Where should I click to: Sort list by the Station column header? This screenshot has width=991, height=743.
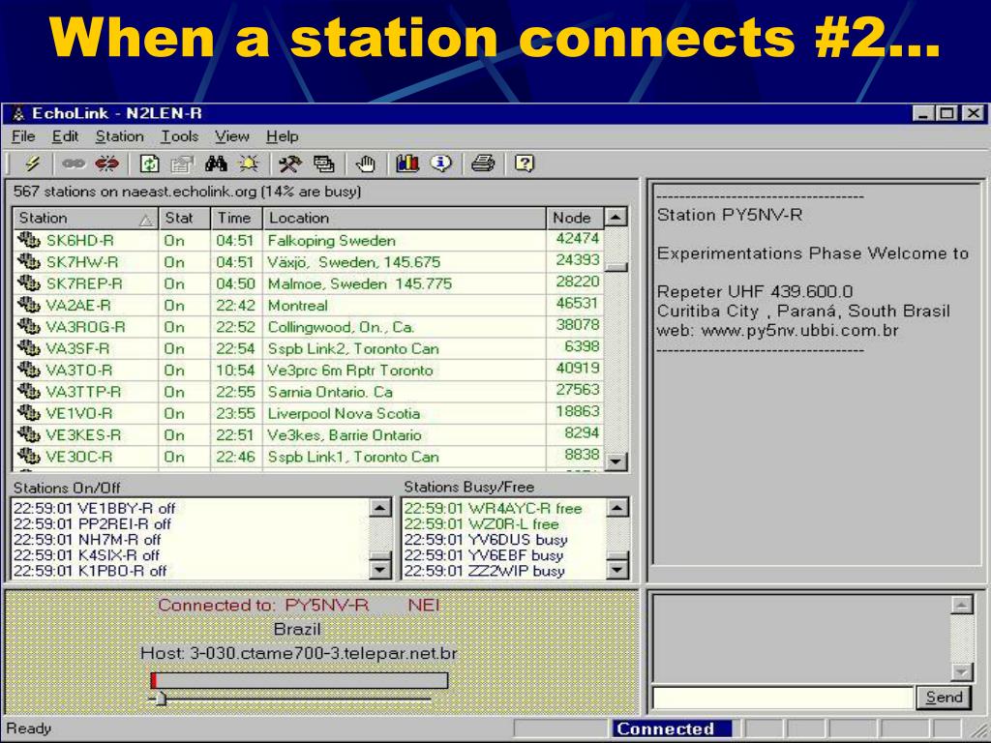(85, 218)
